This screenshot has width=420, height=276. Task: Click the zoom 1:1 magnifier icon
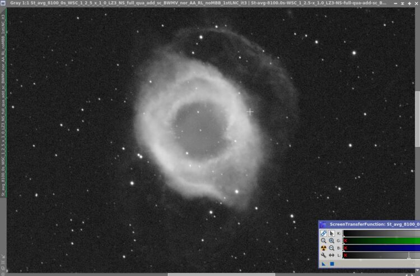click(x=324, y=241)
